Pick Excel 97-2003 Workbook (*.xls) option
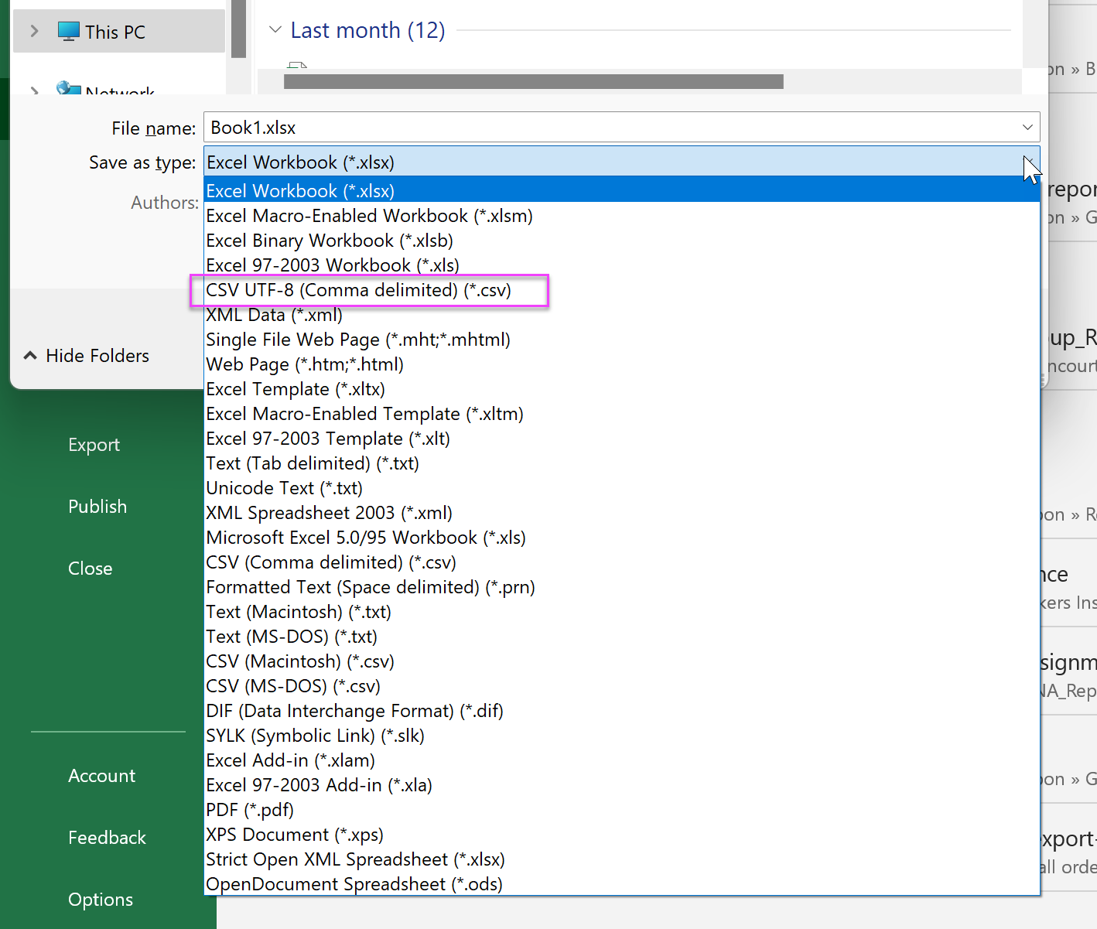The height and width of the screenshot is (929, 1097). click(x=332, y=265)
